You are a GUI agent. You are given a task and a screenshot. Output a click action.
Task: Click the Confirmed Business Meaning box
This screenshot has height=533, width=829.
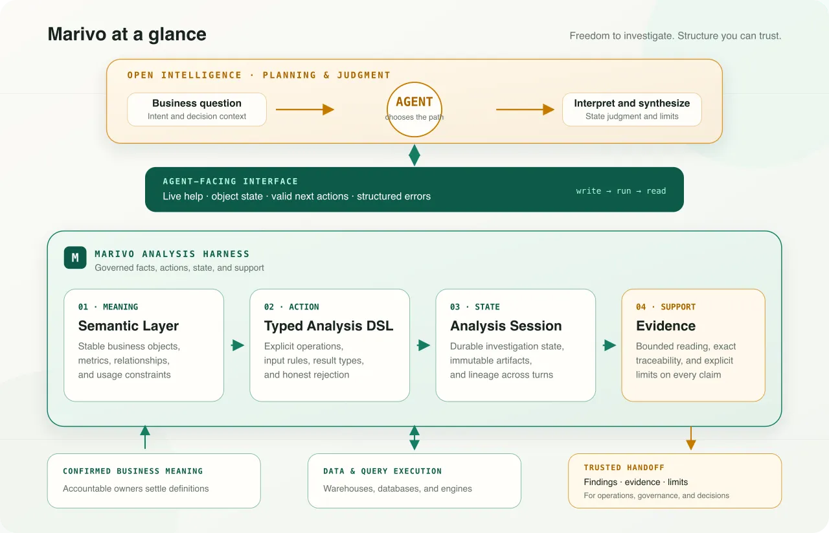coord(154,481)
